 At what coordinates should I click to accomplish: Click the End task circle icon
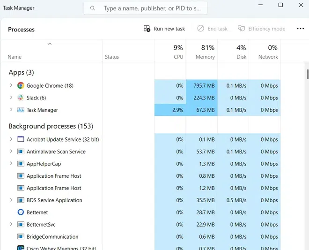[x=200, y=29]
